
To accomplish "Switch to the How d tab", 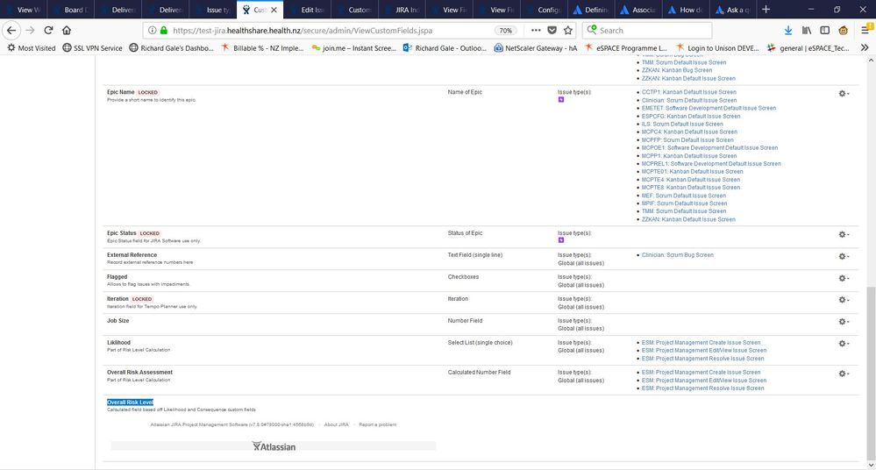I will [686, 10].
